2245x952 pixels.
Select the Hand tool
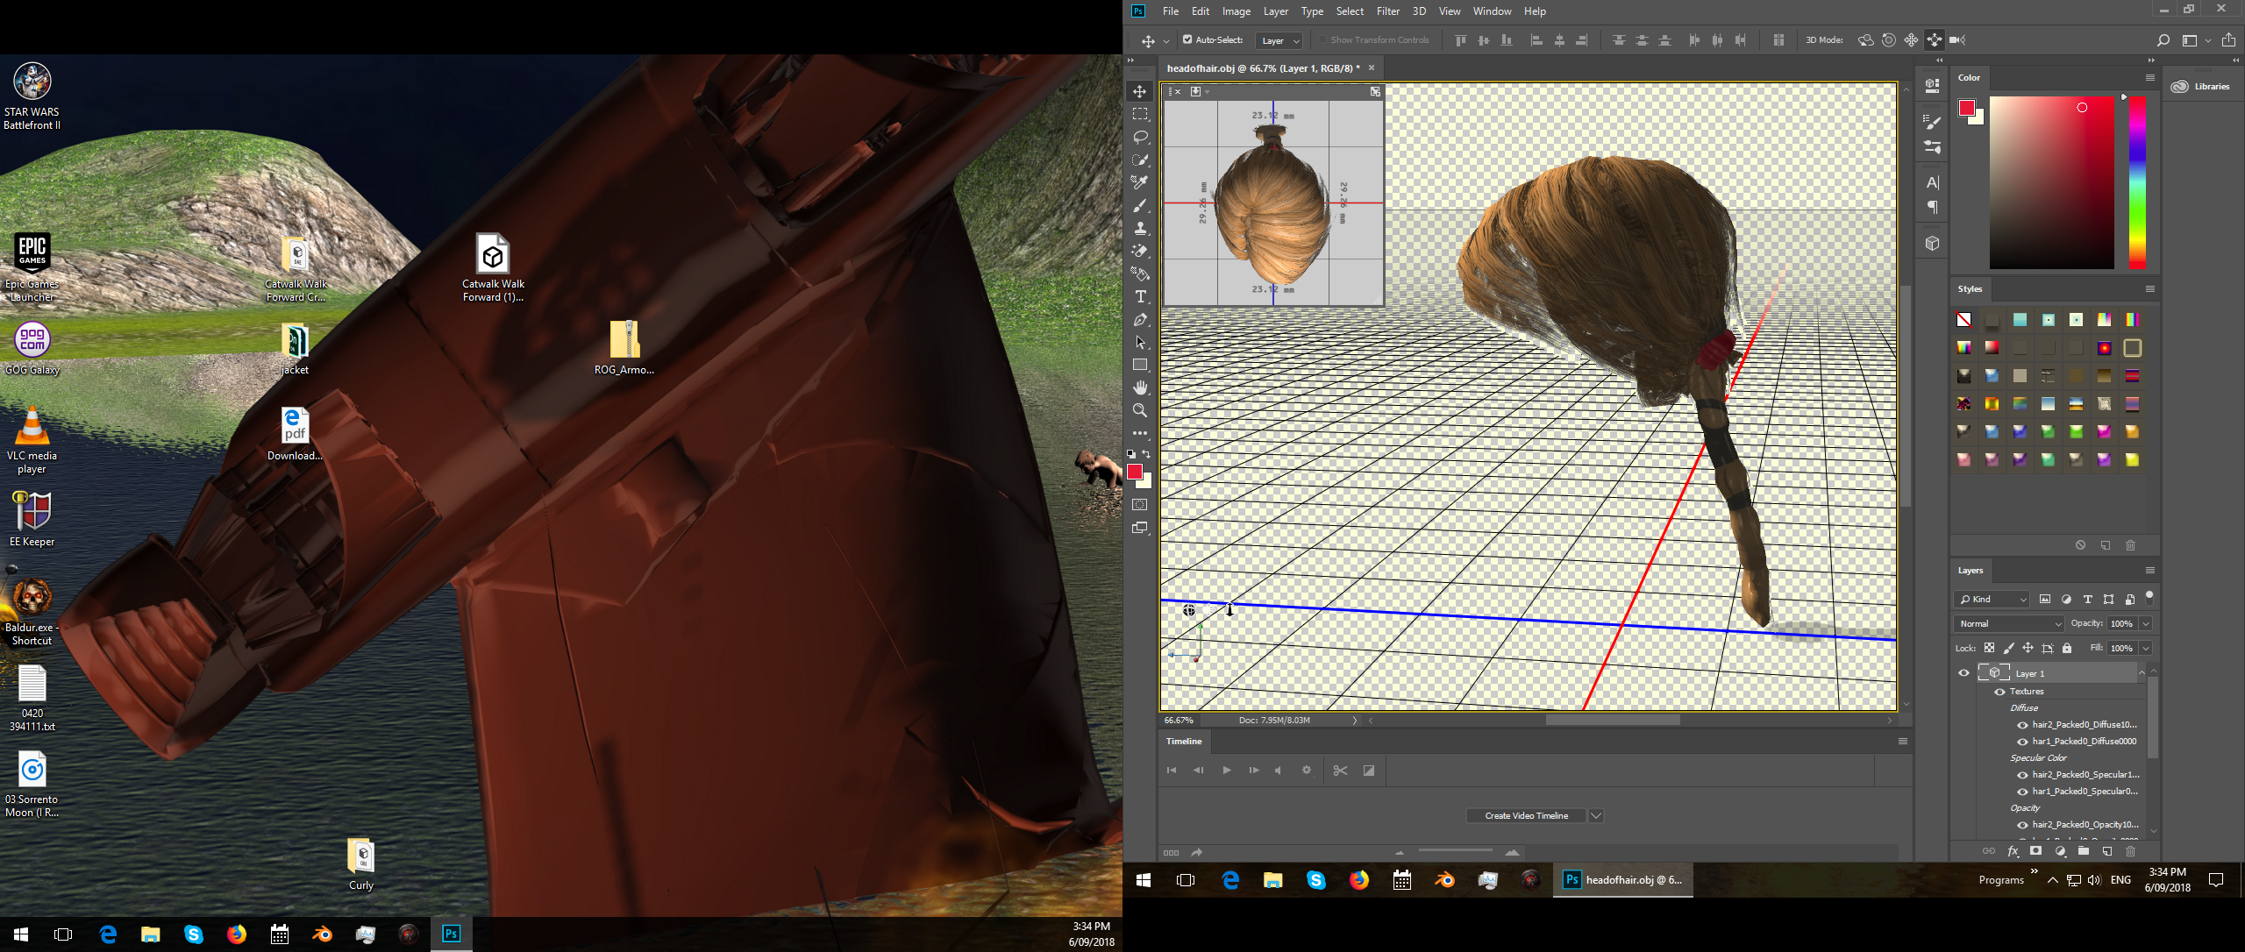point(1140,387)
